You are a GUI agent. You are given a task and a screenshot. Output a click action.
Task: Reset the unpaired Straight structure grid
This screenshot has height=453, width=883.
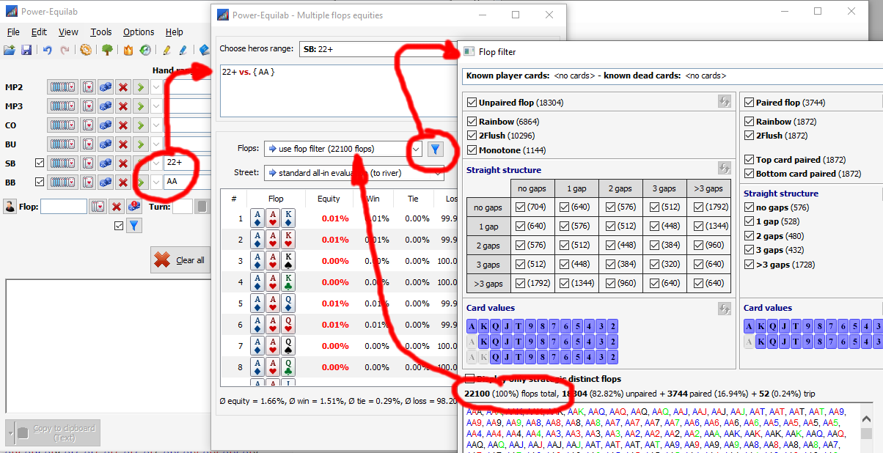[x=724, y=169]
